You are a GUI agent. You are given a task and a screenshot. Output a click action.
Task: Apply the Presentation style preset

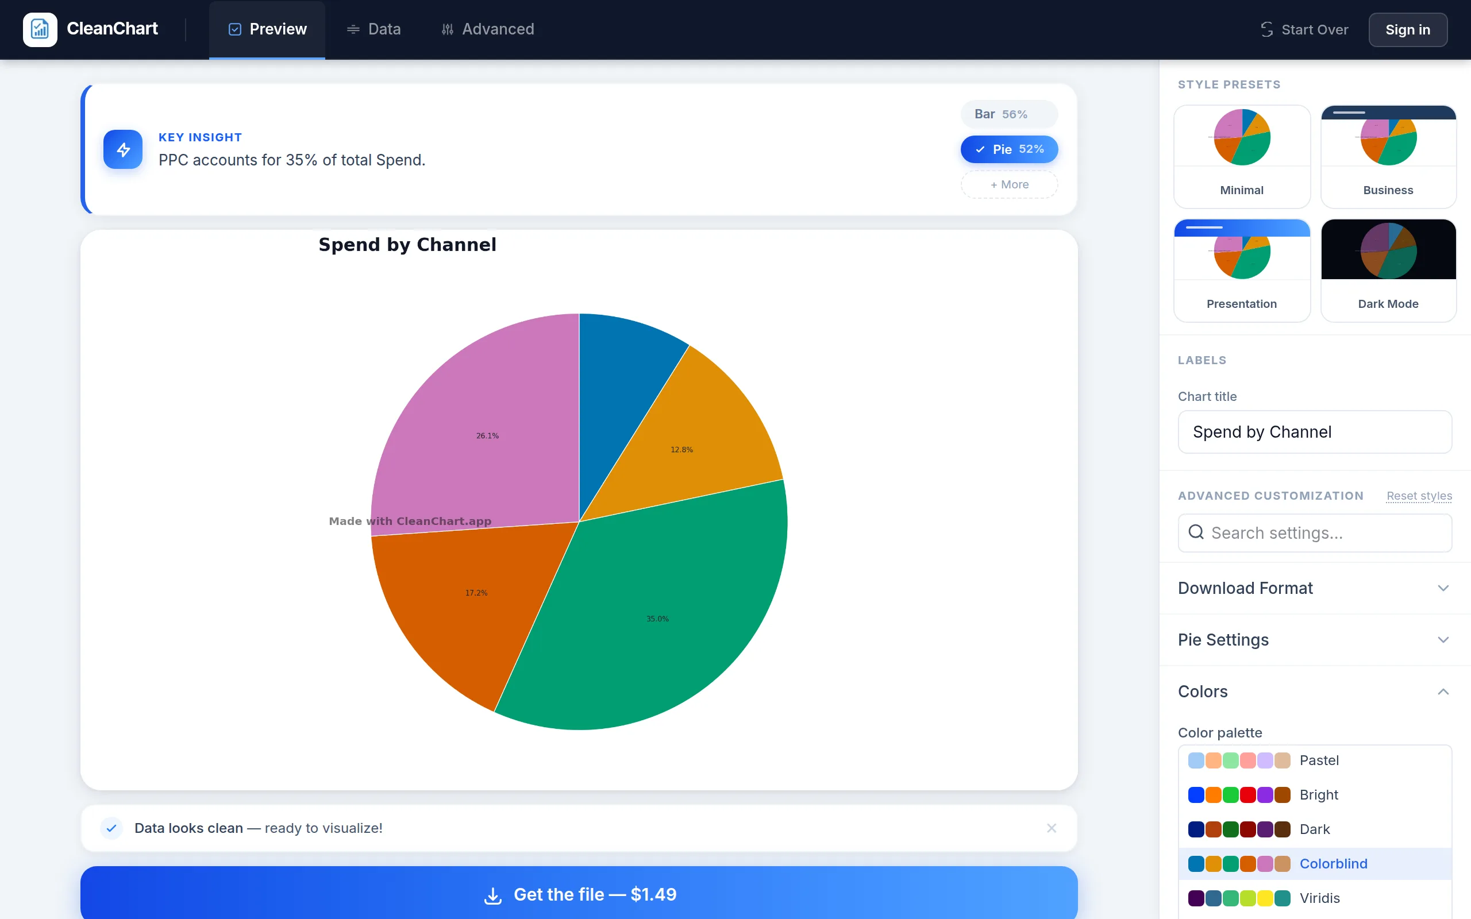[x=1242, y=271]
